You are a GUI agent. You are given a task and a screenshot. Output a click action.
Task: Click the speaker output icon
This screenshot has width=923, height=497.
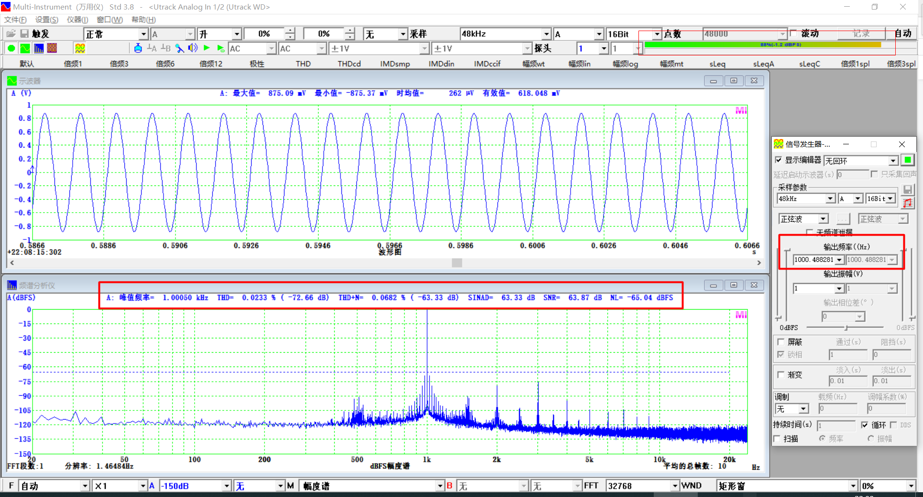point(193,48)
